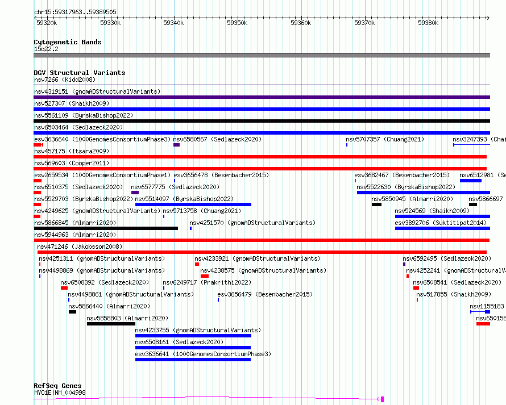The width and height of the screenshot is (506, 405).
Task: Select the black bar under nsv5866845
Action: 106,228
